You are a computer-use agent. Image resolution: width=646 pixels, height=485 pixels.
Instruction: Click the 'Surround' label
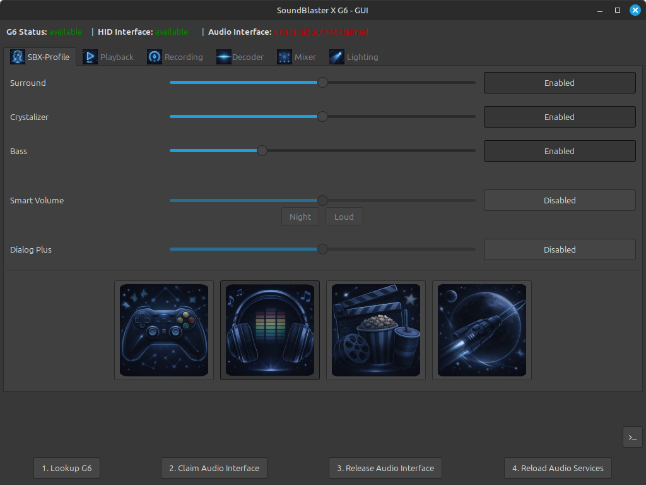[x=28, y=83]
